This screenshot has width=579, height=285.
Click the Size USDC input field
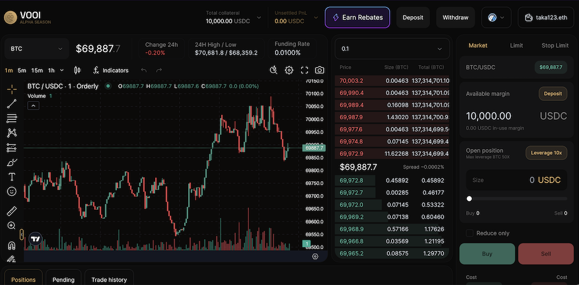click(x=516, y=180)
